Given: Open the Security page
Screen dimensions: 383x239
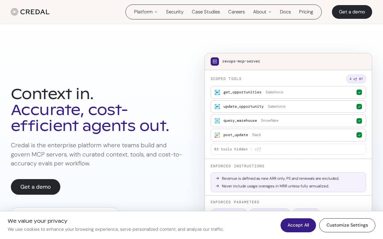Looking at the screenshot, I should [175, 12].
